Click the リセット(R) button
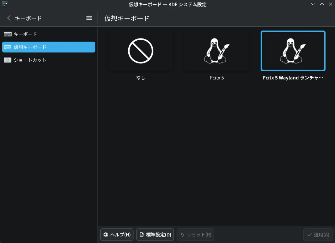This screenshot has height=243, width=335. click(195, 235)
